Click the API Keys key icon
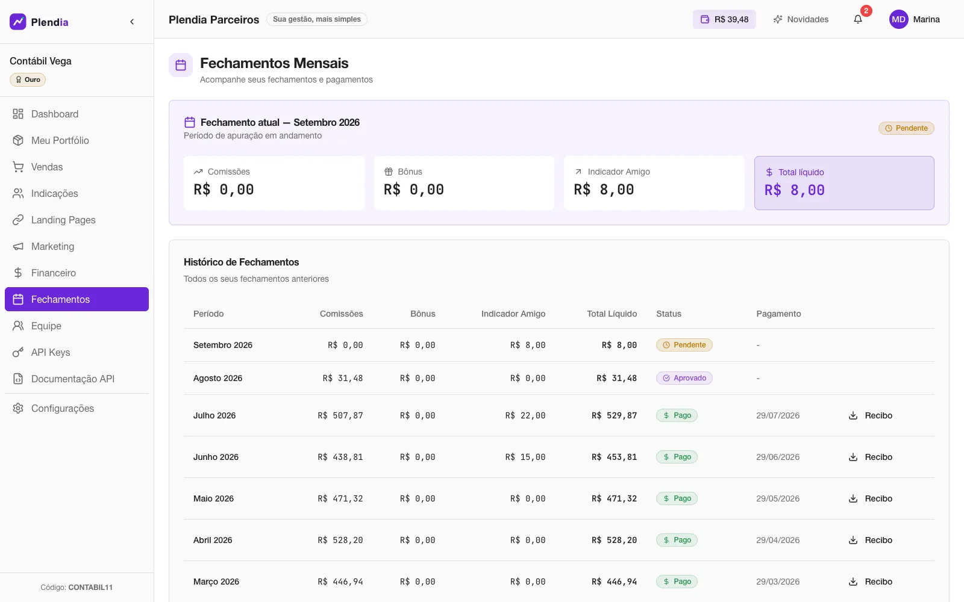 coord(18,352)
